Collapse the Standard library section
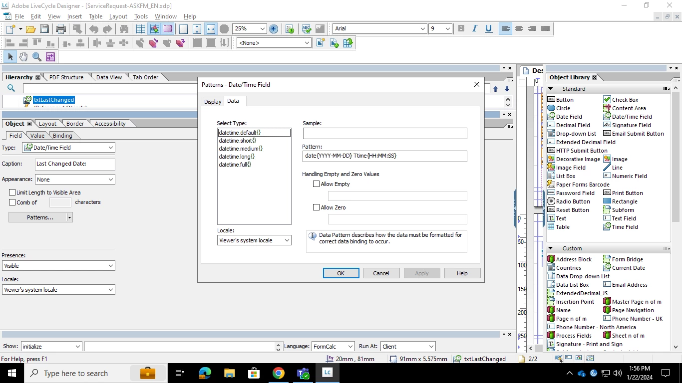The height and width of the screenshot is (383, 682). (551, 89)
